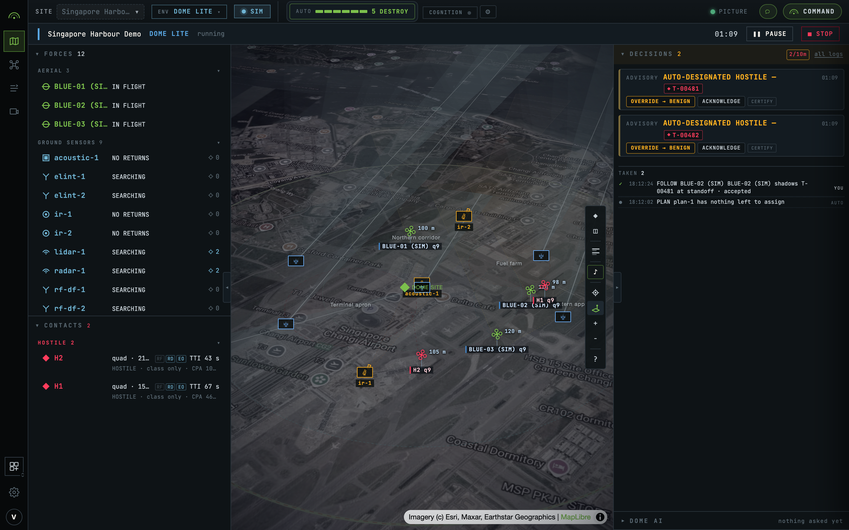This screenshot has width=849, height=530.
Task: Open the add-widgets grid icon
Action: [14, 466]
